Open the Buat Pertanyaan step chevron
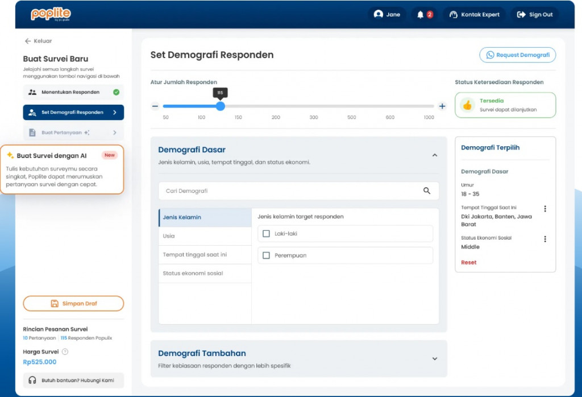Viewport: 582px width, 397px height. [x=115, y=133]
